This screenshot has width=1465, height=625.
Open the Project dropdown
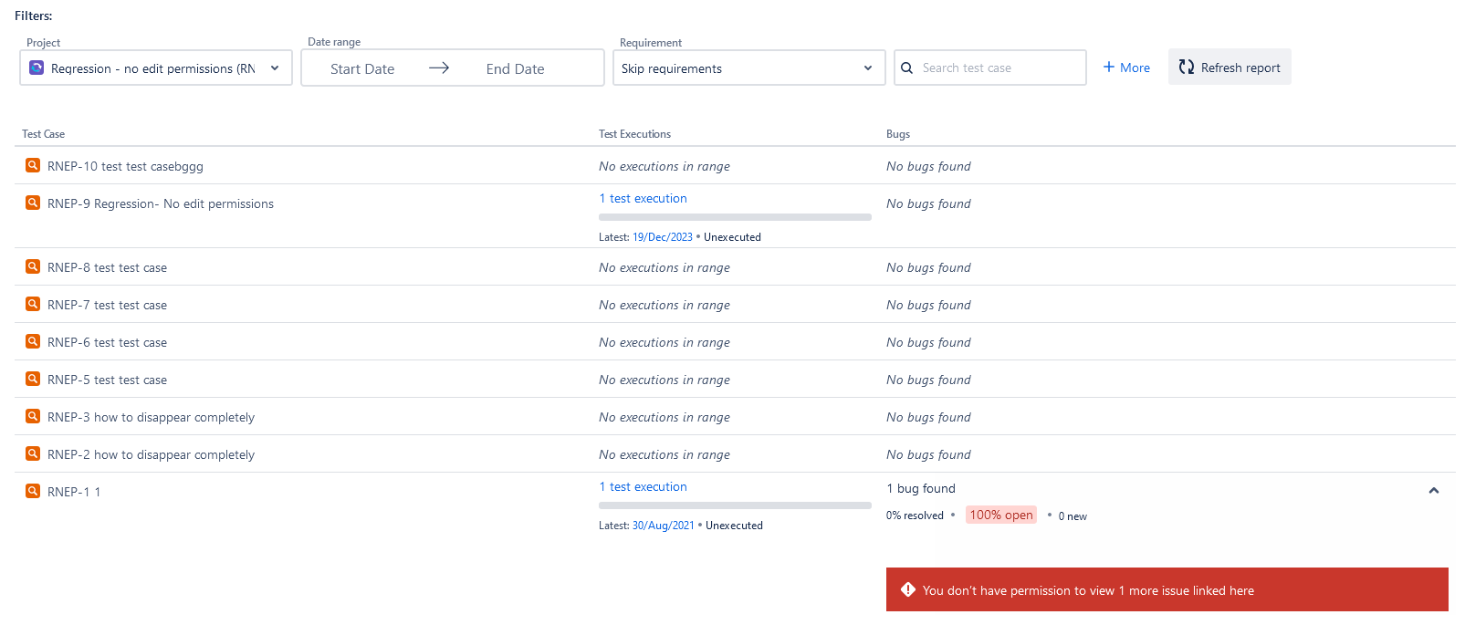coord(156,68)
